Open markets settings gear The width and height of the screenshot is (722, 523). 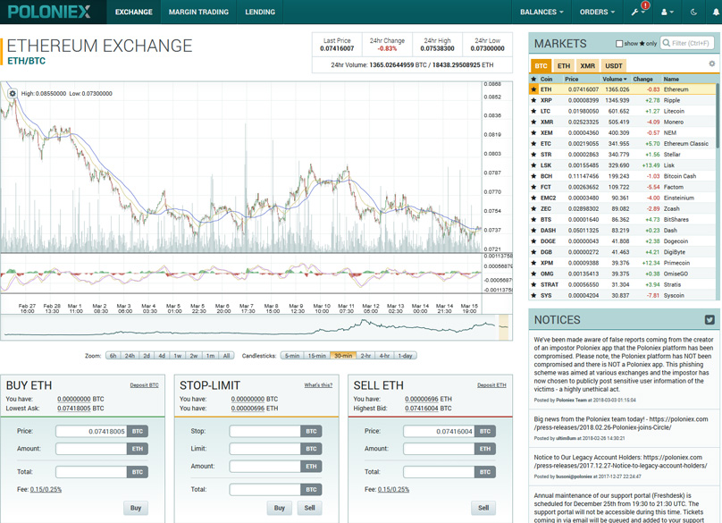coord(711,63)
